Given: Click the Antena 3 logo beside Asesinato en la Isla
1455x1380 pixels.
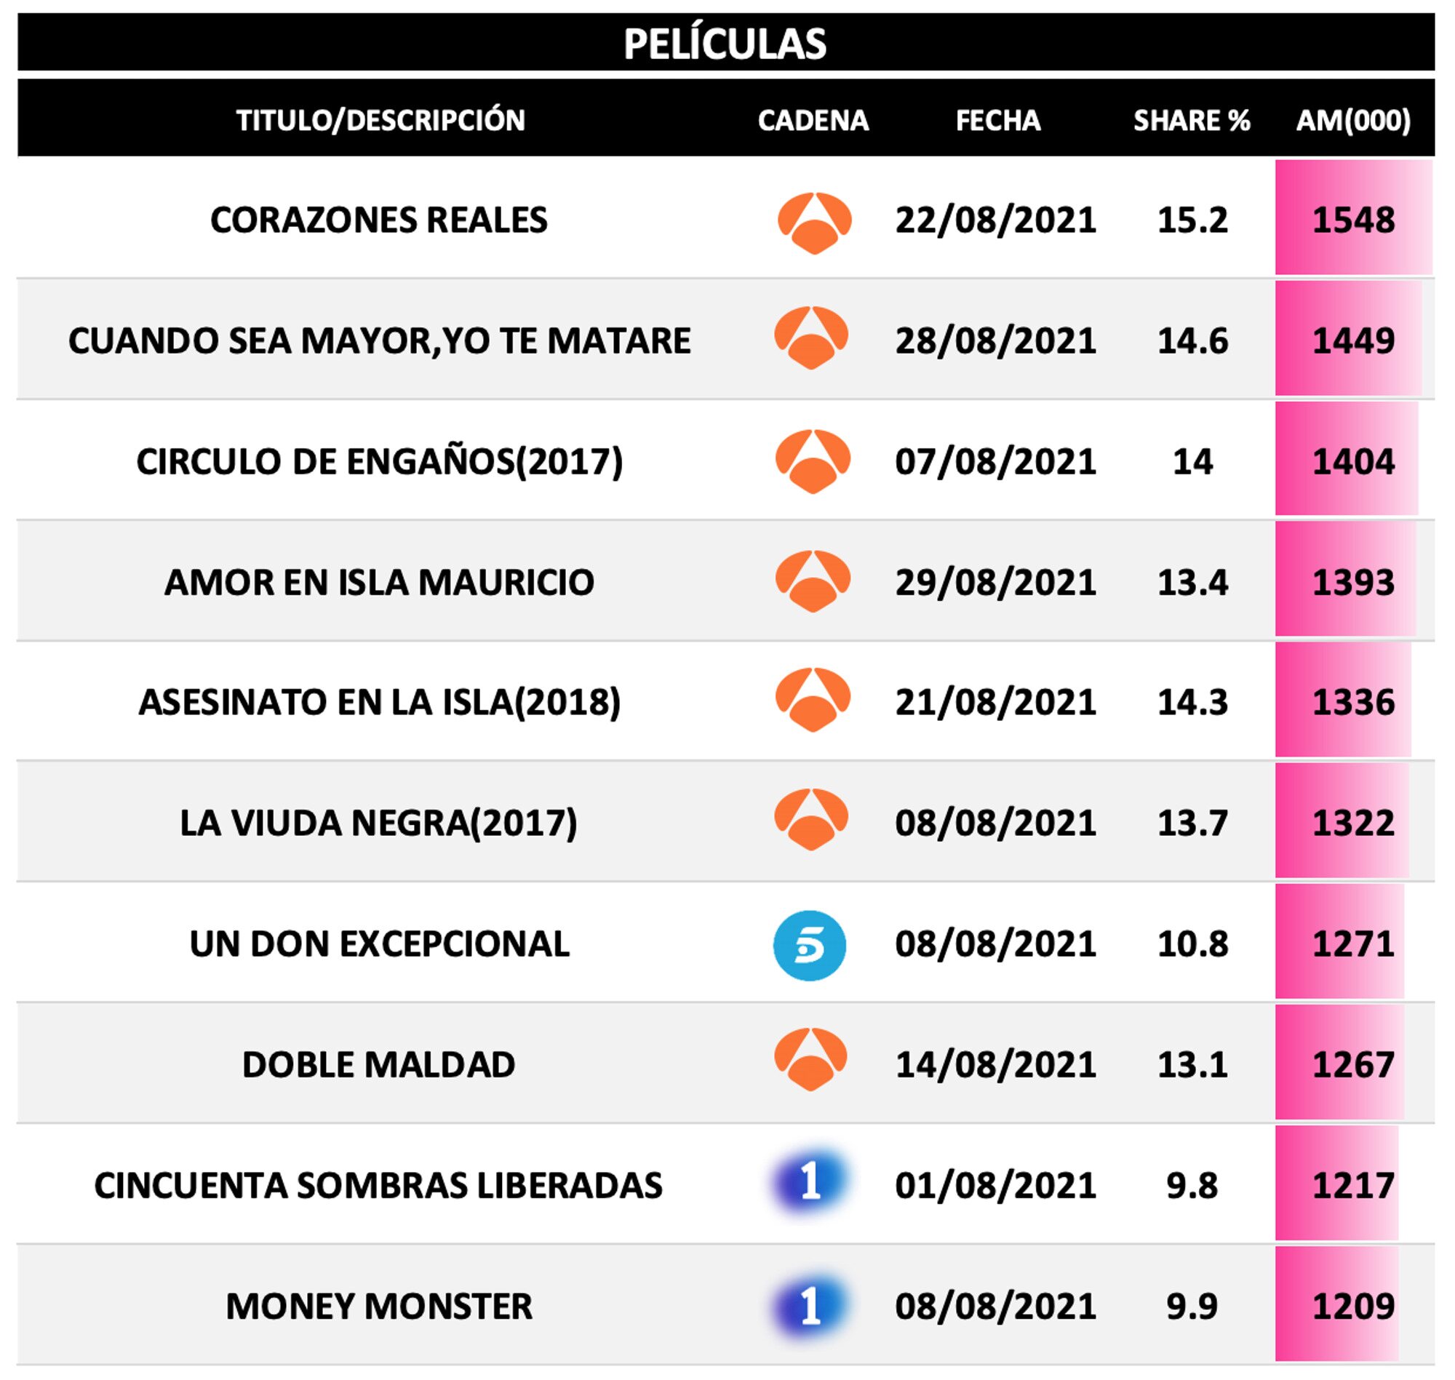Looking at the screenshot, I should [x=812, y=700].
